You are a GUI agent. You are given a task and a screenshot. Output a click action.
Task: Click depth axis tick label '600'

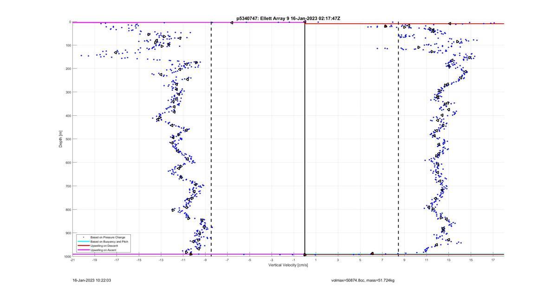pyautogui.click(x=68, y=163)
